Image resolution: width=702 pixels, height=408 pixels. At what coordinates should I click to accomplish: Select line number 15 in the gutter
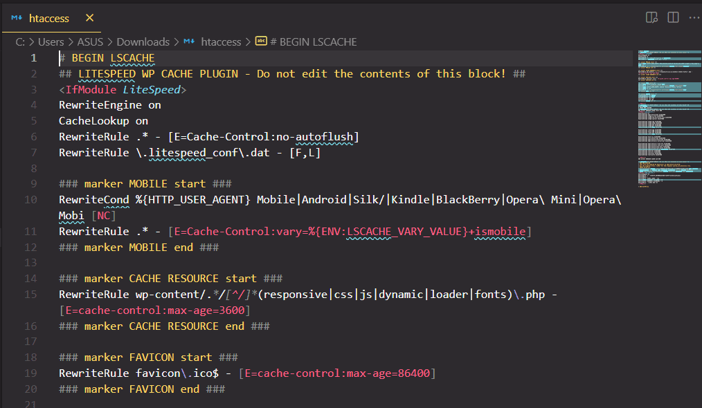pyautogui.click(x=30, y=295)
